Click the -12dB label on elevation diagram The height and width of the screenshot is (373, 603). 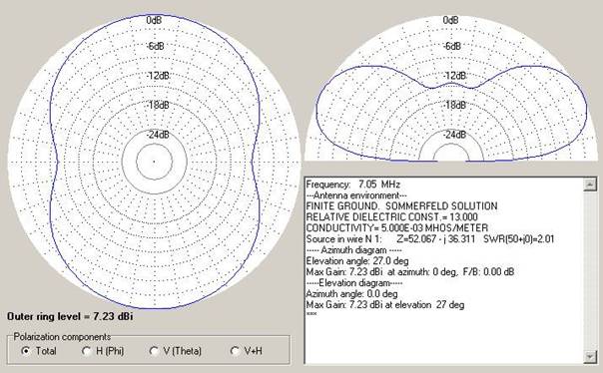(x=454, y=76)
